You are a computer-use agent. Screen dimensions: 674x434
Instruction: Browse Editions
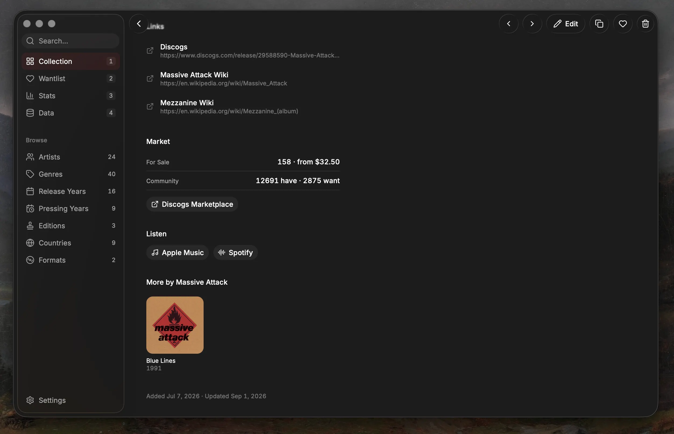click(70, 225)
